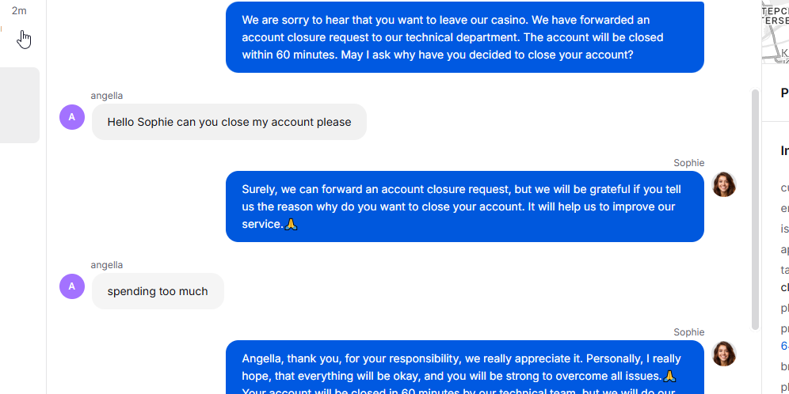Select the "spending too much" message bubble
The width and height of the screenshot is (789, 394).
click(x=158, y=291)
